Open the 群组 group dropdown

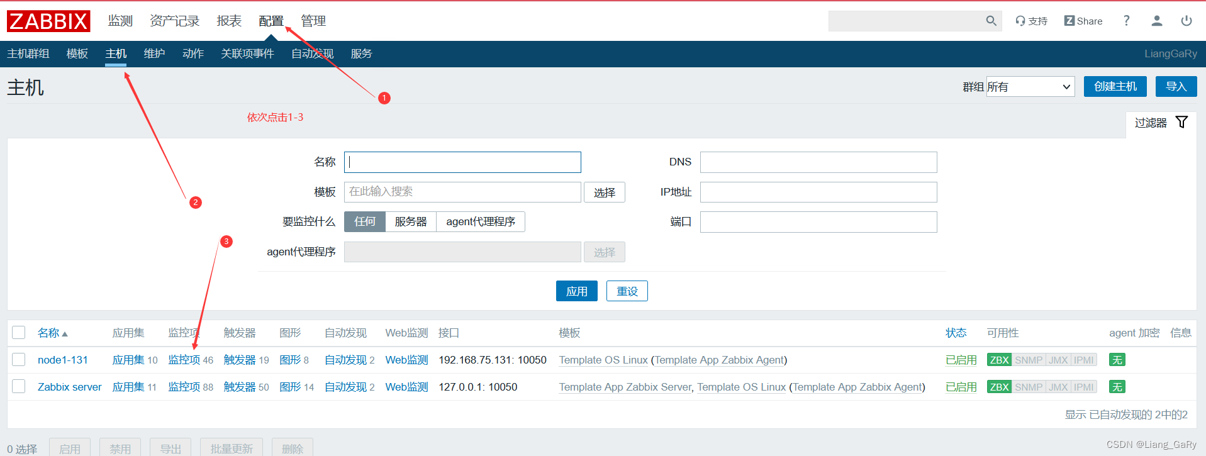click(x=1030, y=87)
